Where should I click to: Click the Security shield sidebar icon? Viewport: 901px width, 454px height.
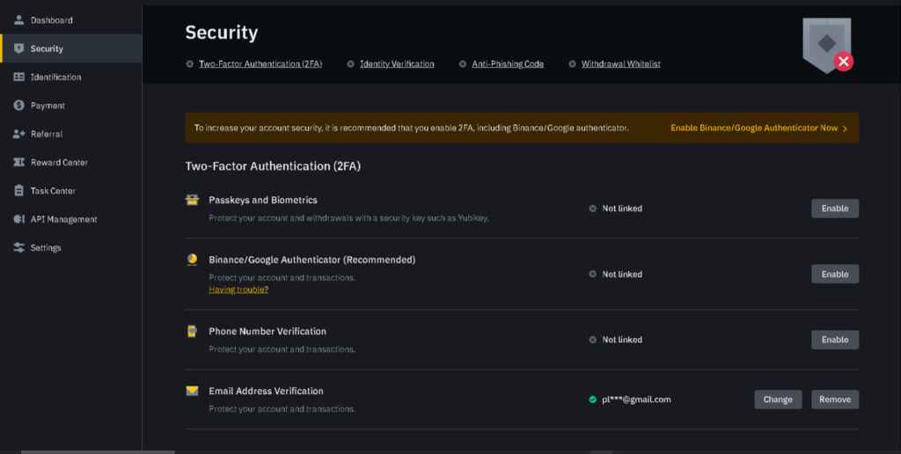pos(19,48)
